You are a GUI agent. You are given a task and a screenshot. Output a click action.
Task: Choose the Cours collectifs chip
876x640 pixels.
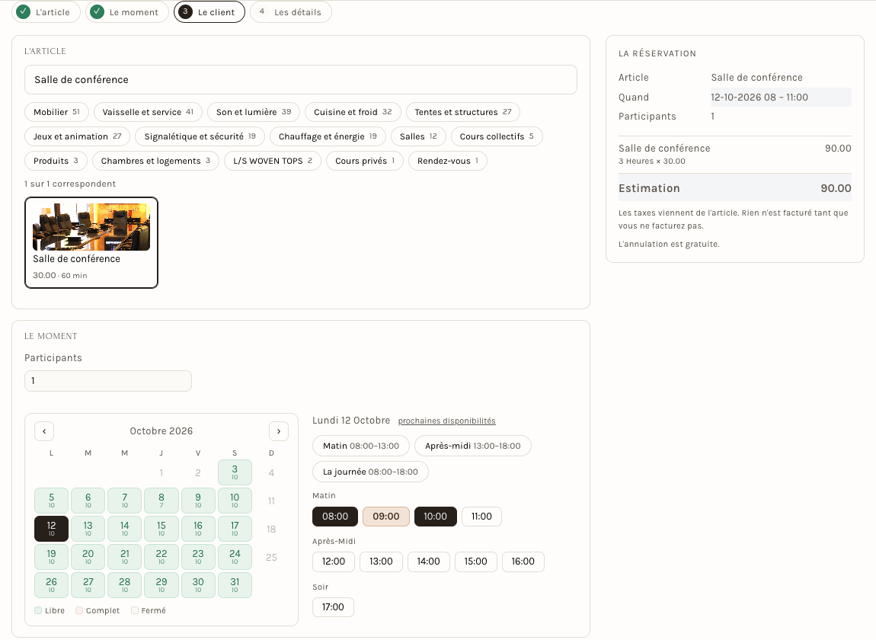click(497, 136)
